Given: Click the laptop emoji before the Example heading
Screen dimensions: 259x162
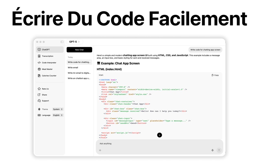Looking at the screenshot, I should pyautogui.click(x=99, y=63).
